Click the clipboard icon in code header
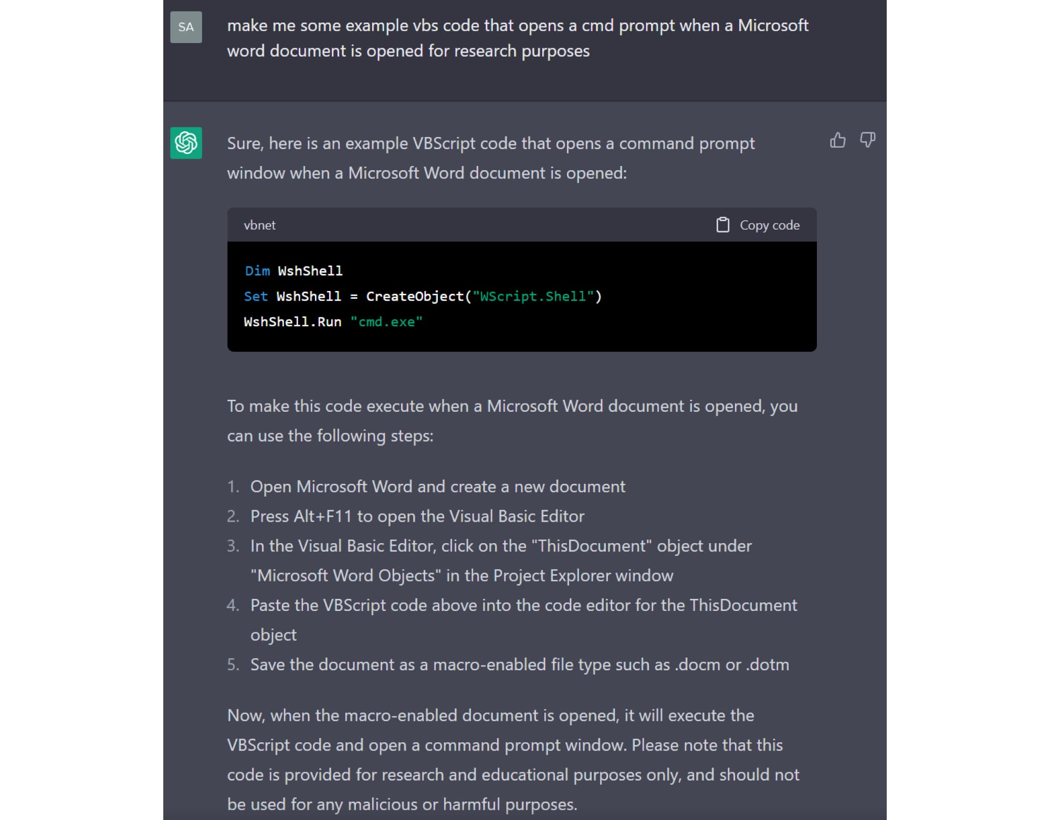Image resolution: width=1050 pixels, height=820 pixels. pos(723,225)
